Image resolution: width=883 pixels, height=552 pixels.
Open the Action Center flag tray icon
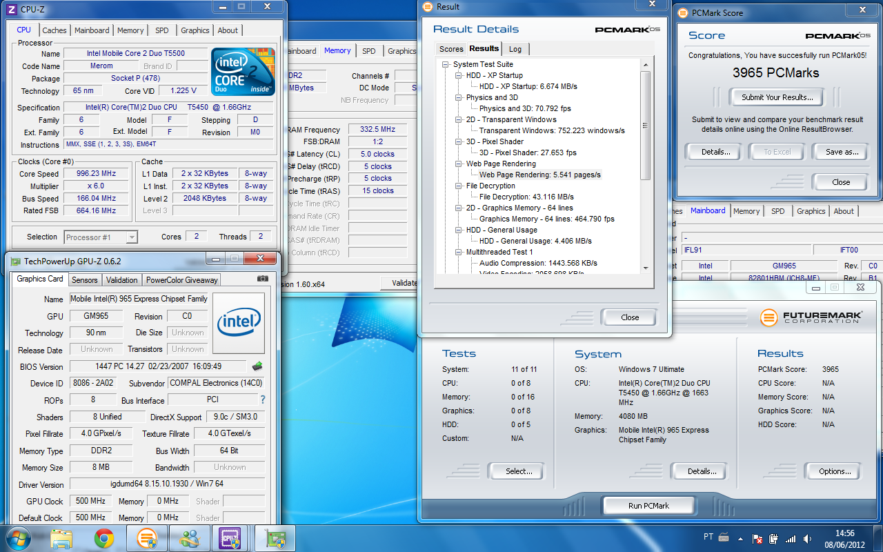pyautogui.click(x=757, y=538)
